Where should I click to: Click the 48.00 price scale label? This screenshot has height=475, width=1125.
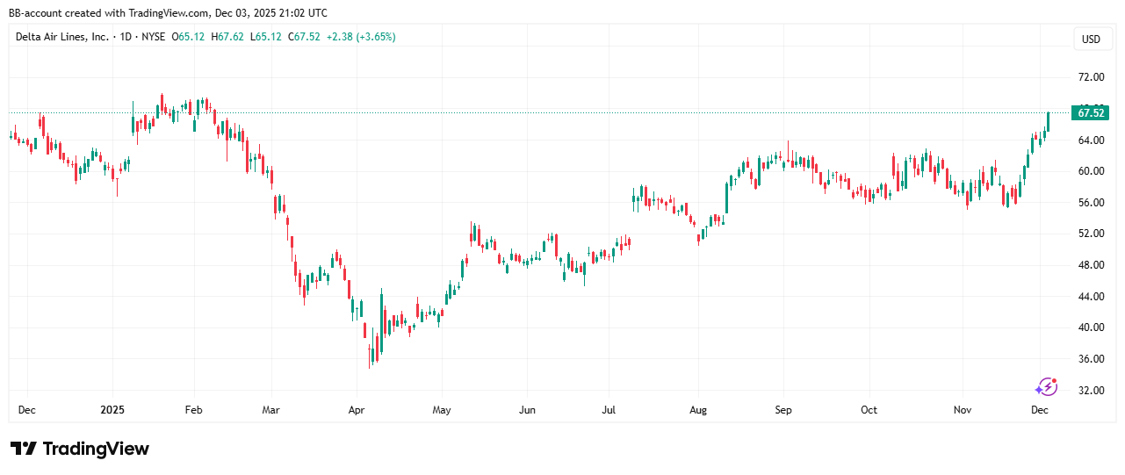(1091, 265)
